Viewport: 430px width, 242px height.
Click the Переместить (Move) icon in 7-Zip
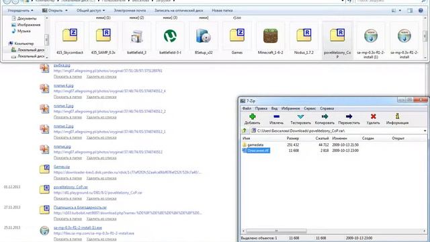coord(349,116)
